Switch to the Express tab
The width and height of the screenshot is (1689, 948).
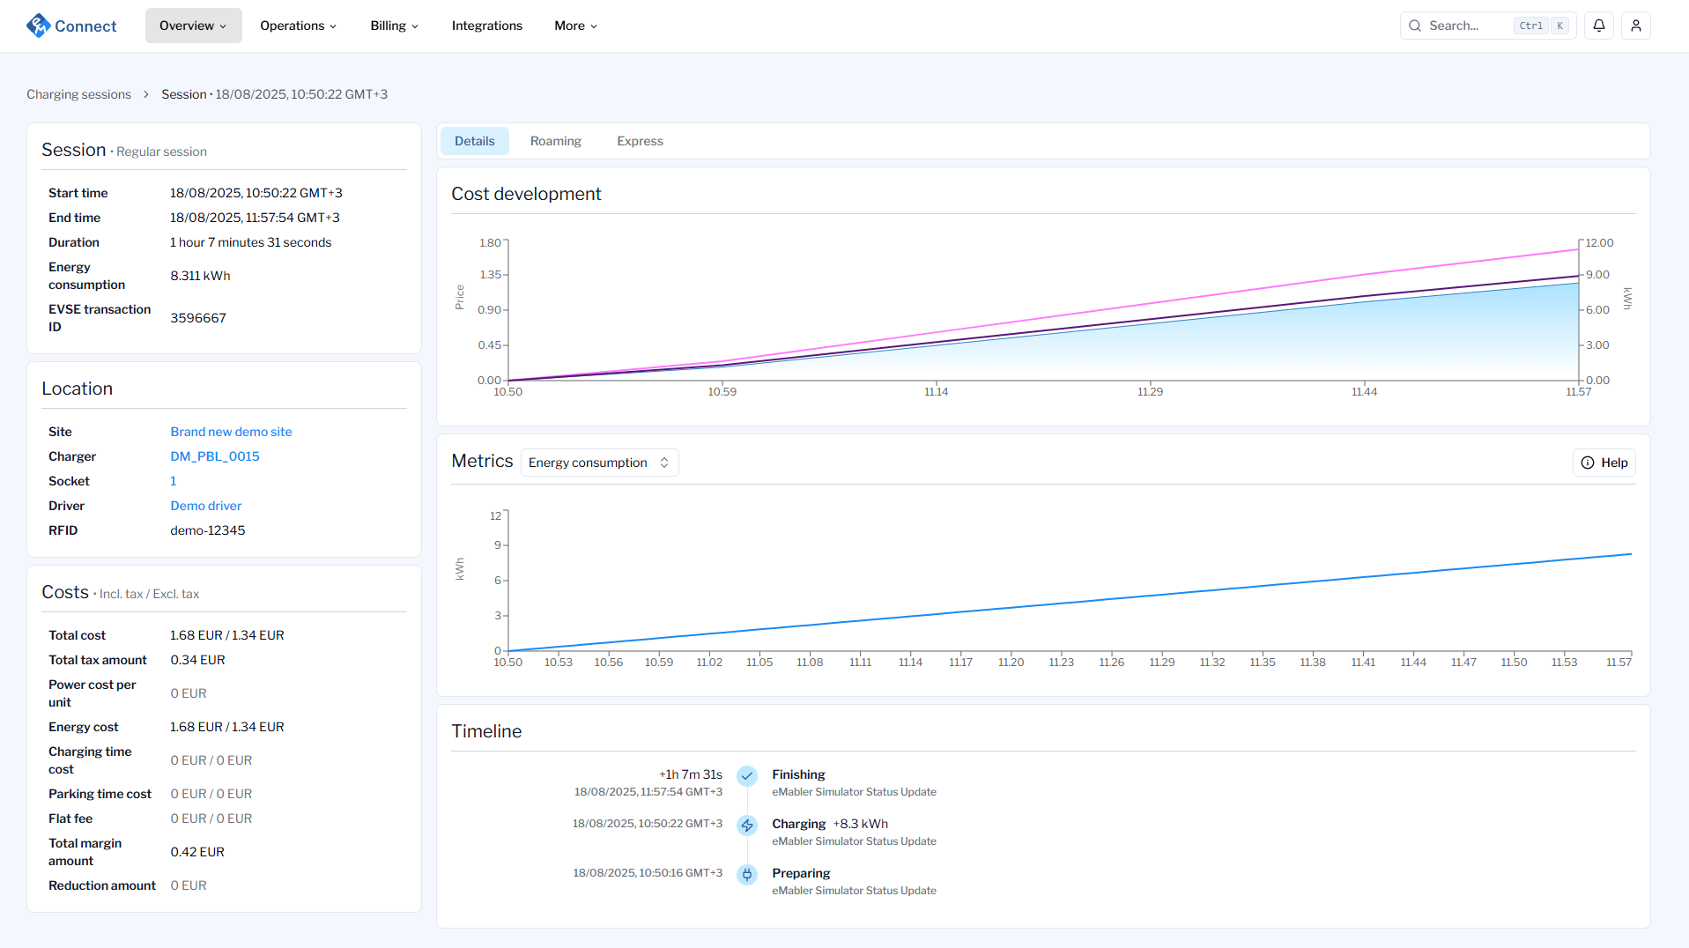(x=640, y=141)
